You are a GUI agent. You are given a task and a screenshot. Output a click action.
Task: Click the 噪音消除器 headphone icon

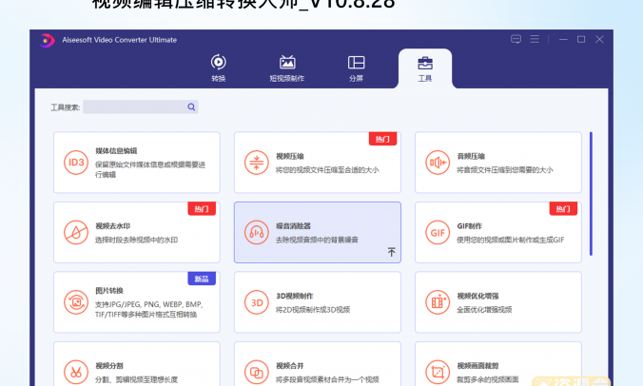[x=257, y=232]
